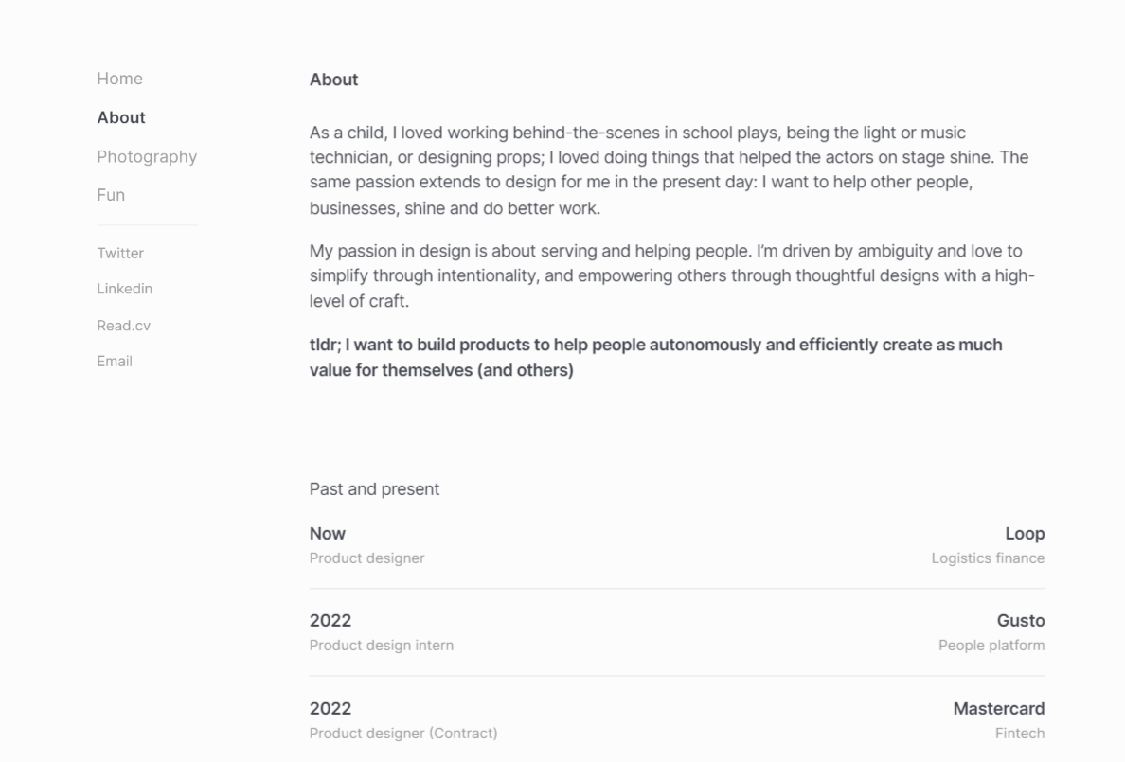Image resolution: width=1125 pixels, height=762 pixels.
Task: Click the Past and present heading
Action: tap(374, 489)
